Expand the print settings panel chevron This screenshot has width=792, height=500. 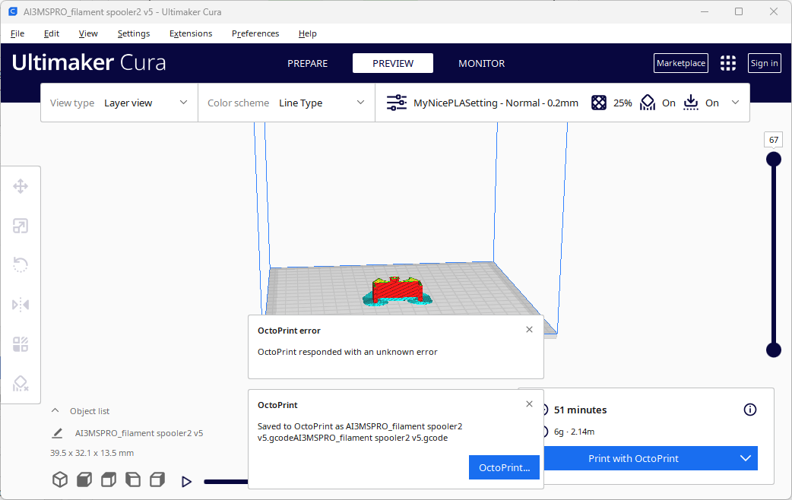(x=735, y=103)
